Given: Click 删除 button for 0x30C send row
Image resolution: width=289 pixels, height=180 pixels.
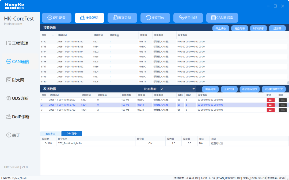Looking at the screenshot, I should [x=283, y=100].
